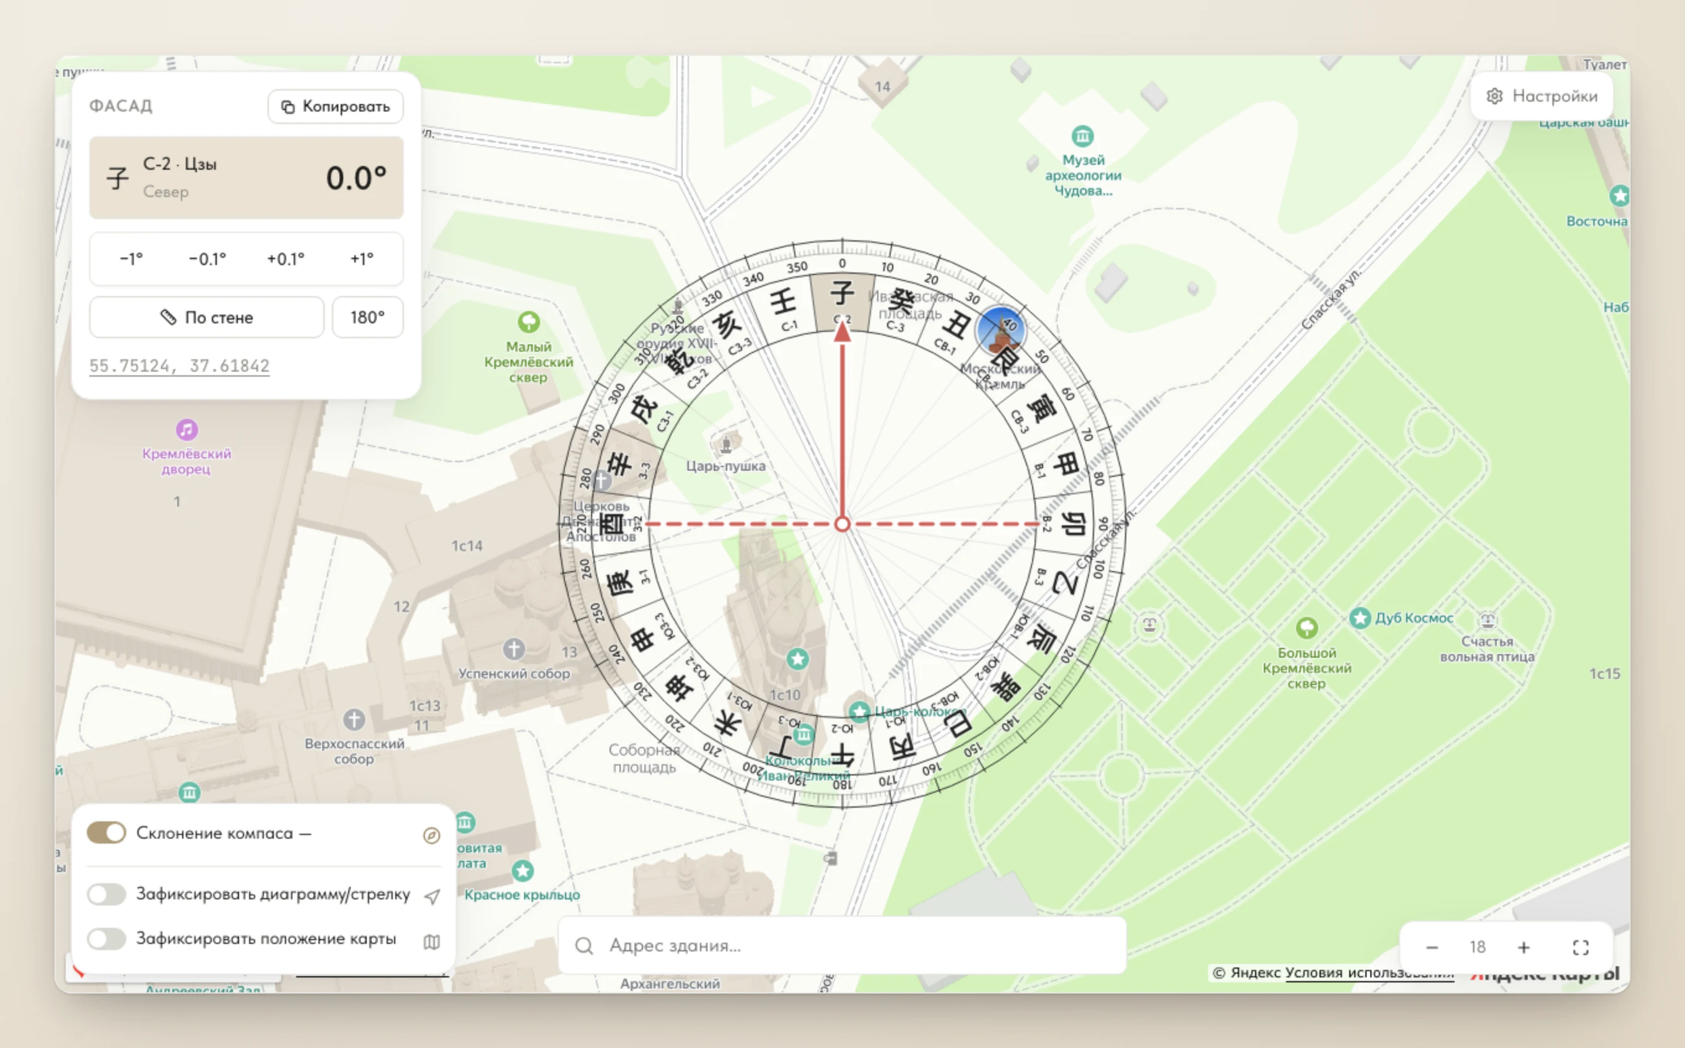This screenshot has width=1685, height=1048.
Task: Increase the angle with +1° button
Action: [362, 260]
